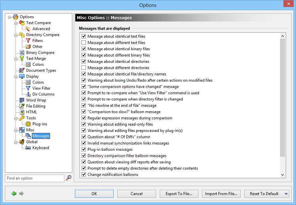Uncheck Warning about editing read-only files
Screen dimensions: 296x205
click(x=84, y=124)
